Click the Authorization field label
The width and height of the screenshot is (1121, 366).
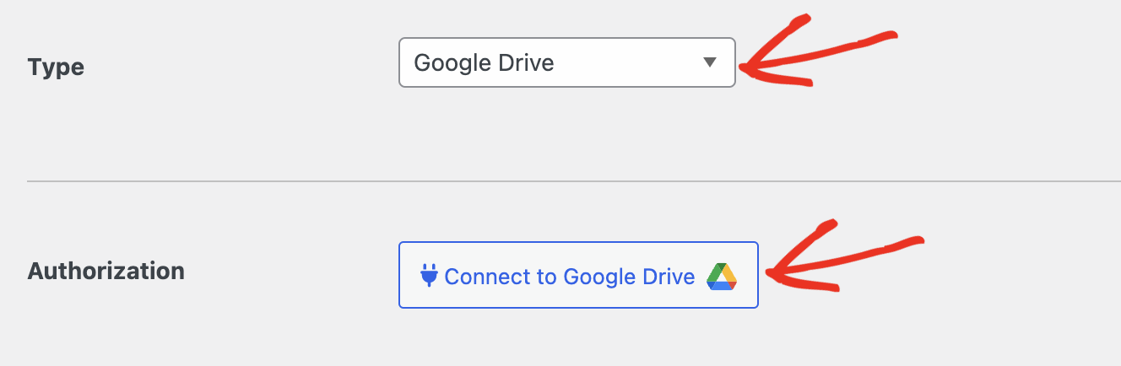point(106,272)
